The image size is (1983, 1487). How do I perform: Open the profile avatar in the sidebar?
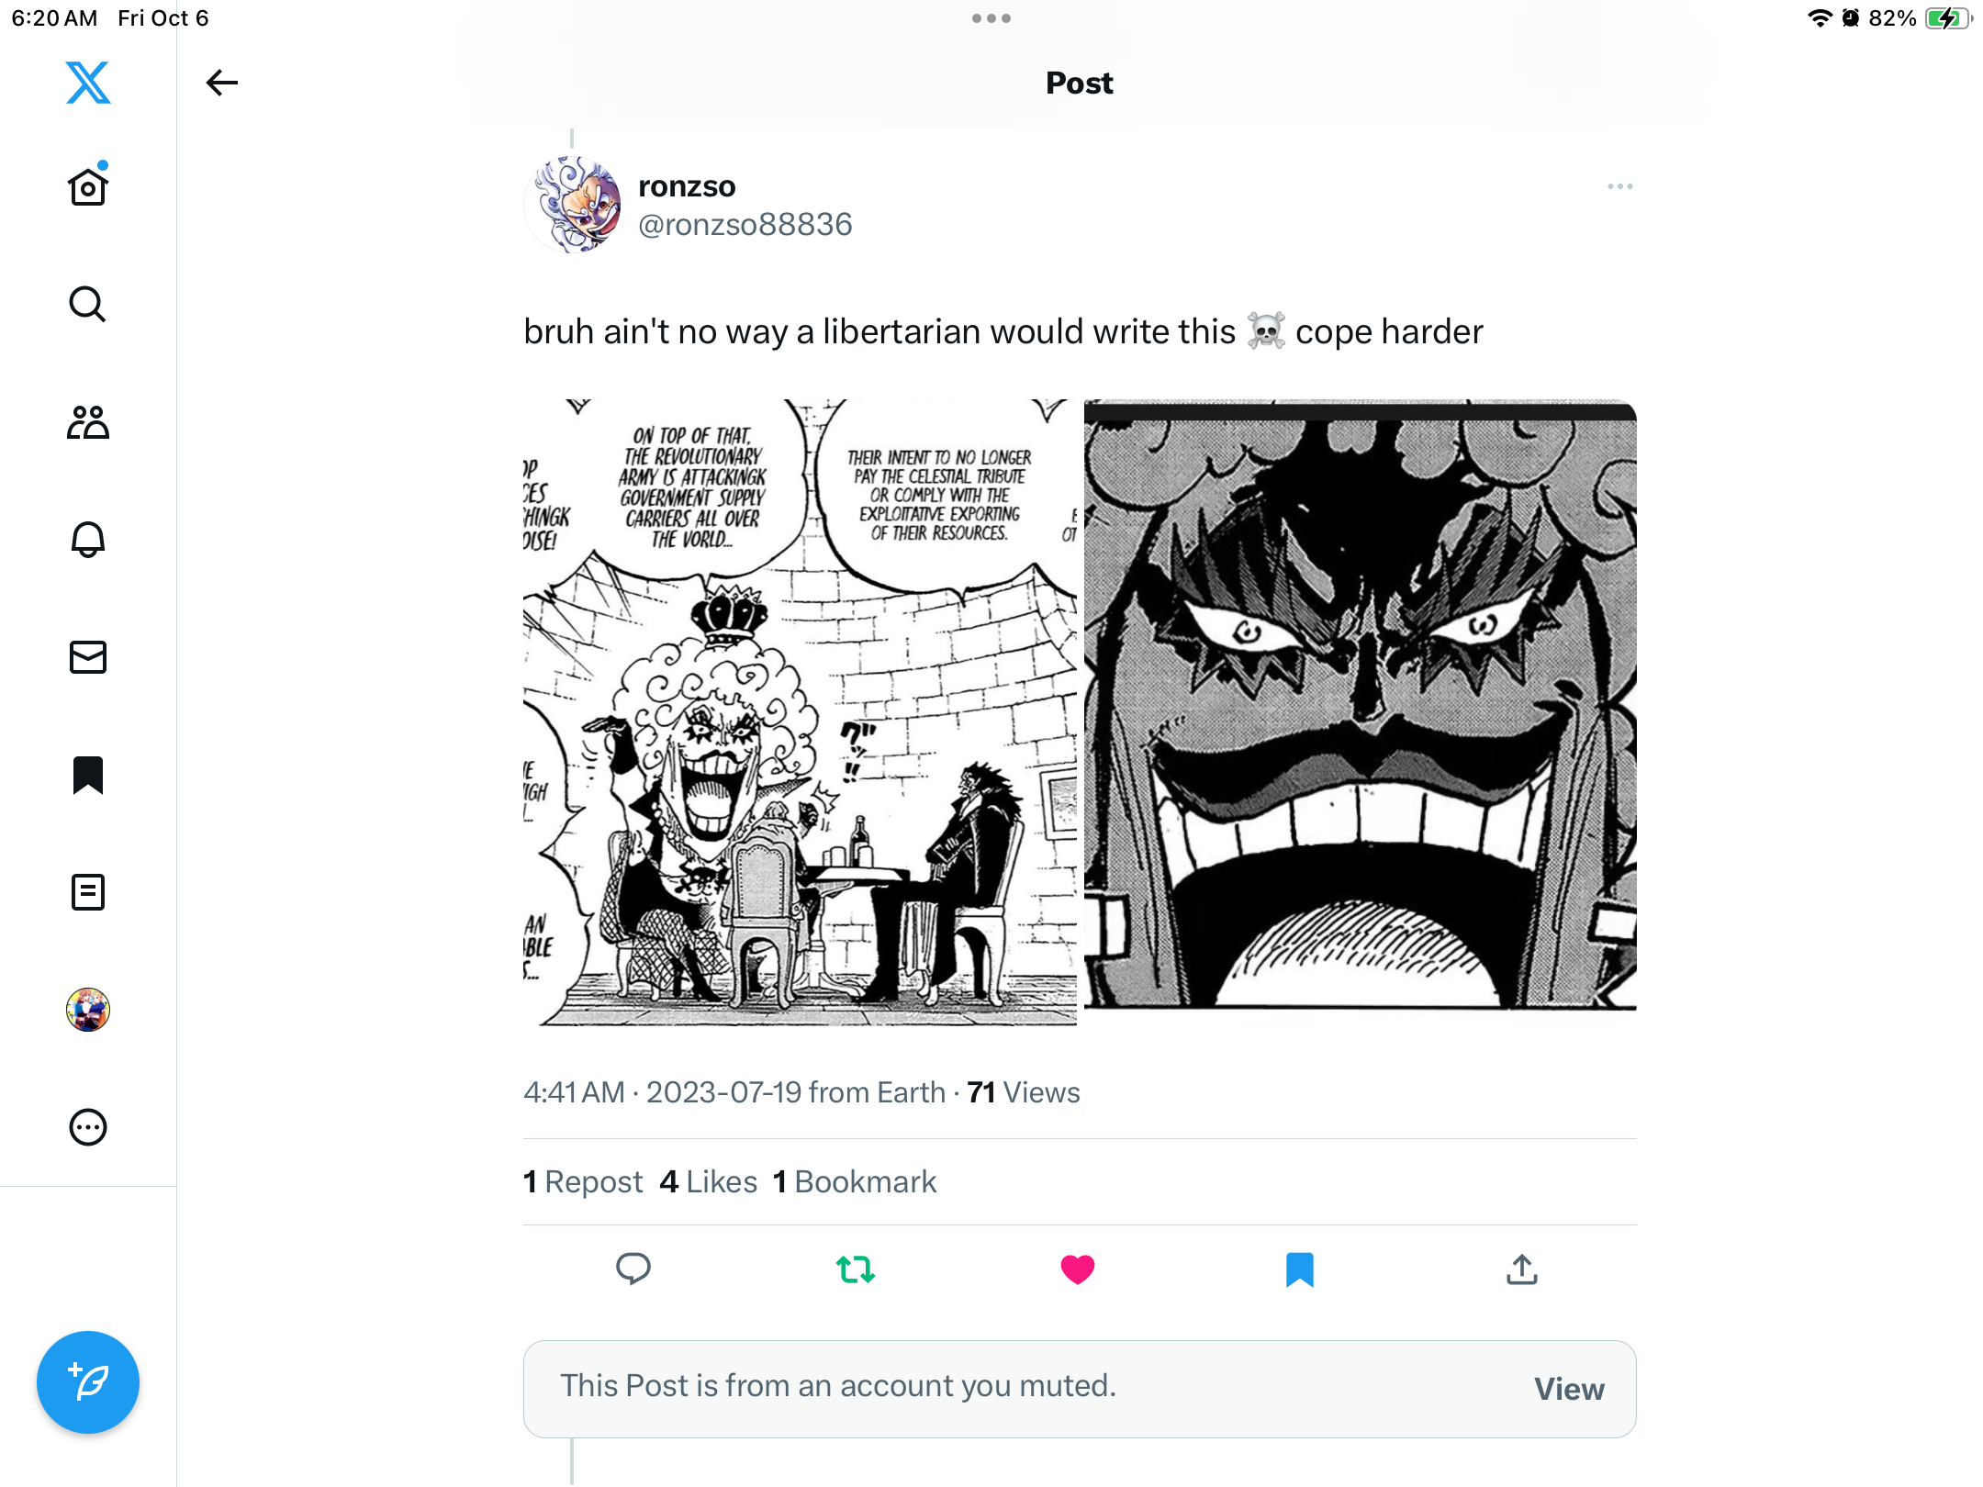point(88,1010)
